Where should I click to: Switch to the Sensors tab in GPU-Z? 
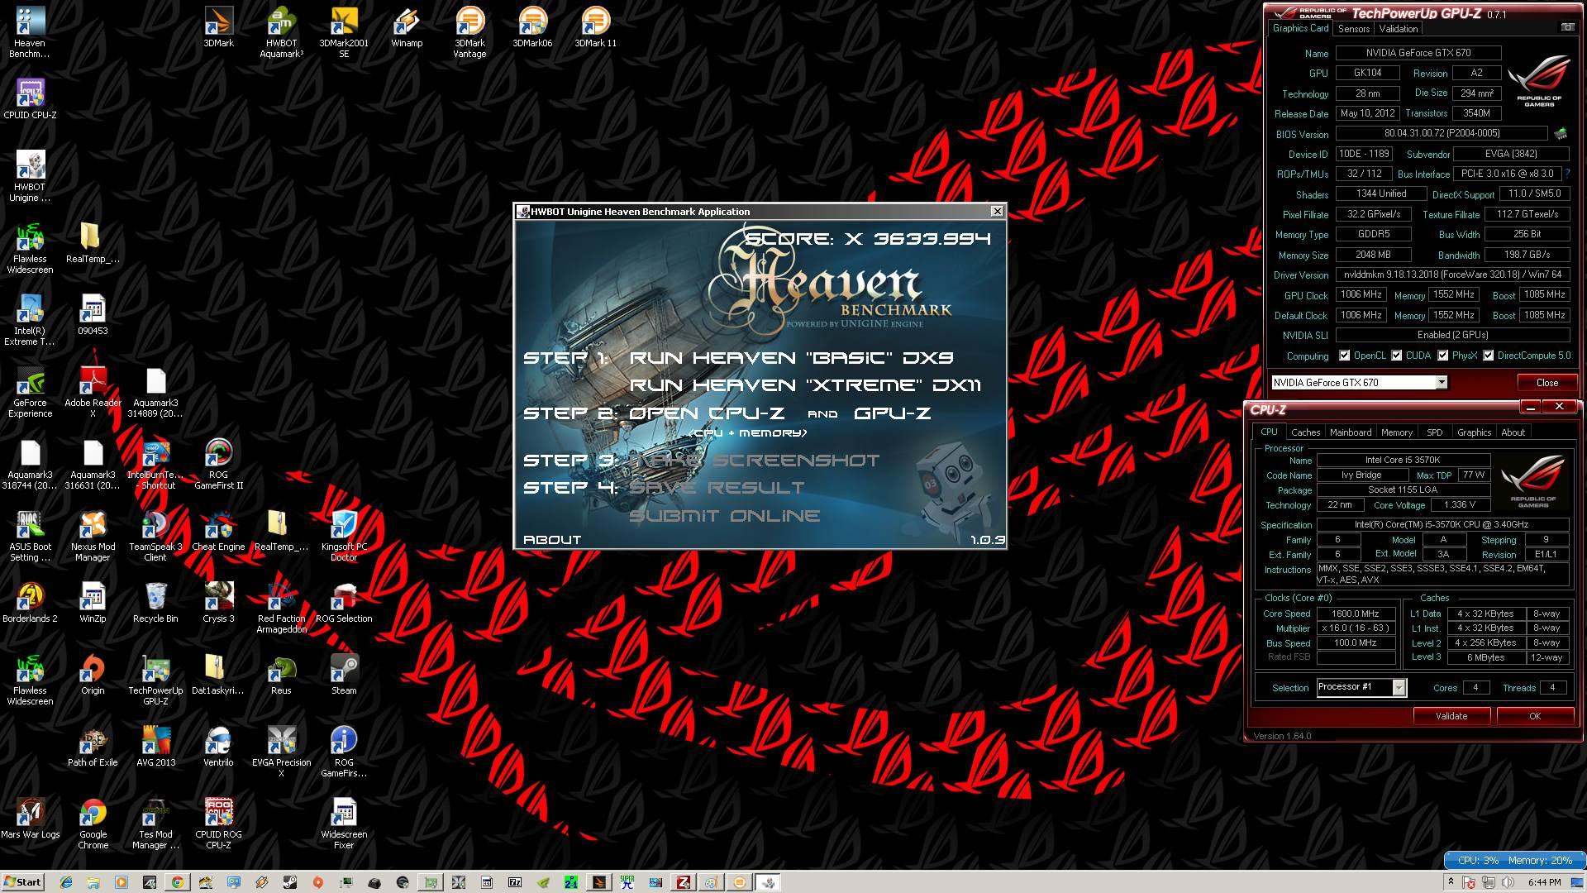click(x=1354, y=28)
